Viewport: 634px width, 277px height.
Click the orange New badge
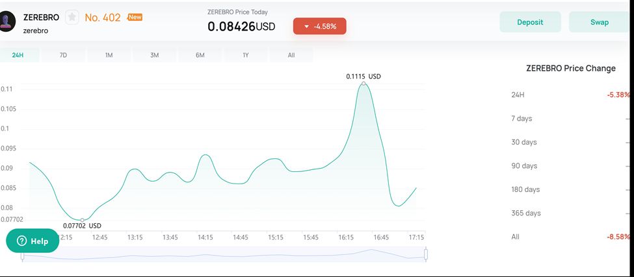pyautogui.click(x=135, y=17)
